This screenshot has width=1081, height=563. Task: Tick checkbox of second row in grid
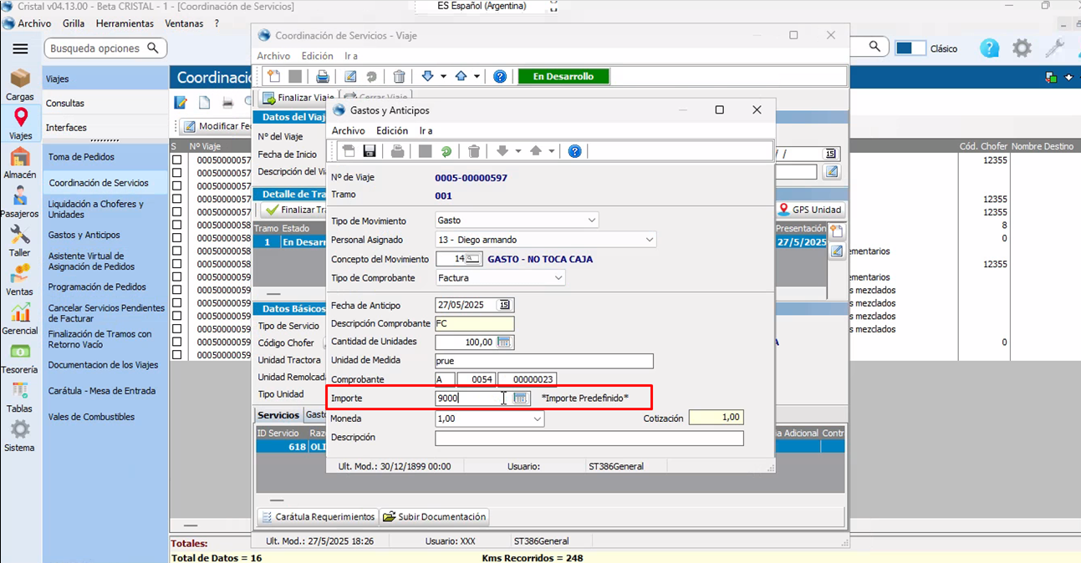pos(176,173)
